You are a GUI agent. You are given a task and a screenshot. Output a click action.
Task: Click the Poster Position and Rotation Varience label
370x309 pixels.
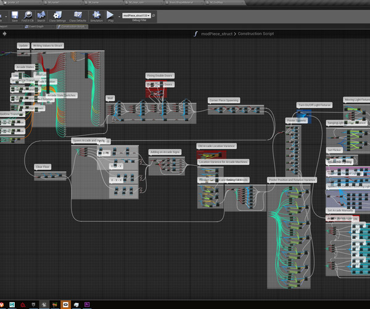[292, 180]
